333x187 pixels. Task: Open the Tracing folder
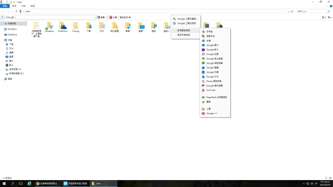tap(75, 27)
